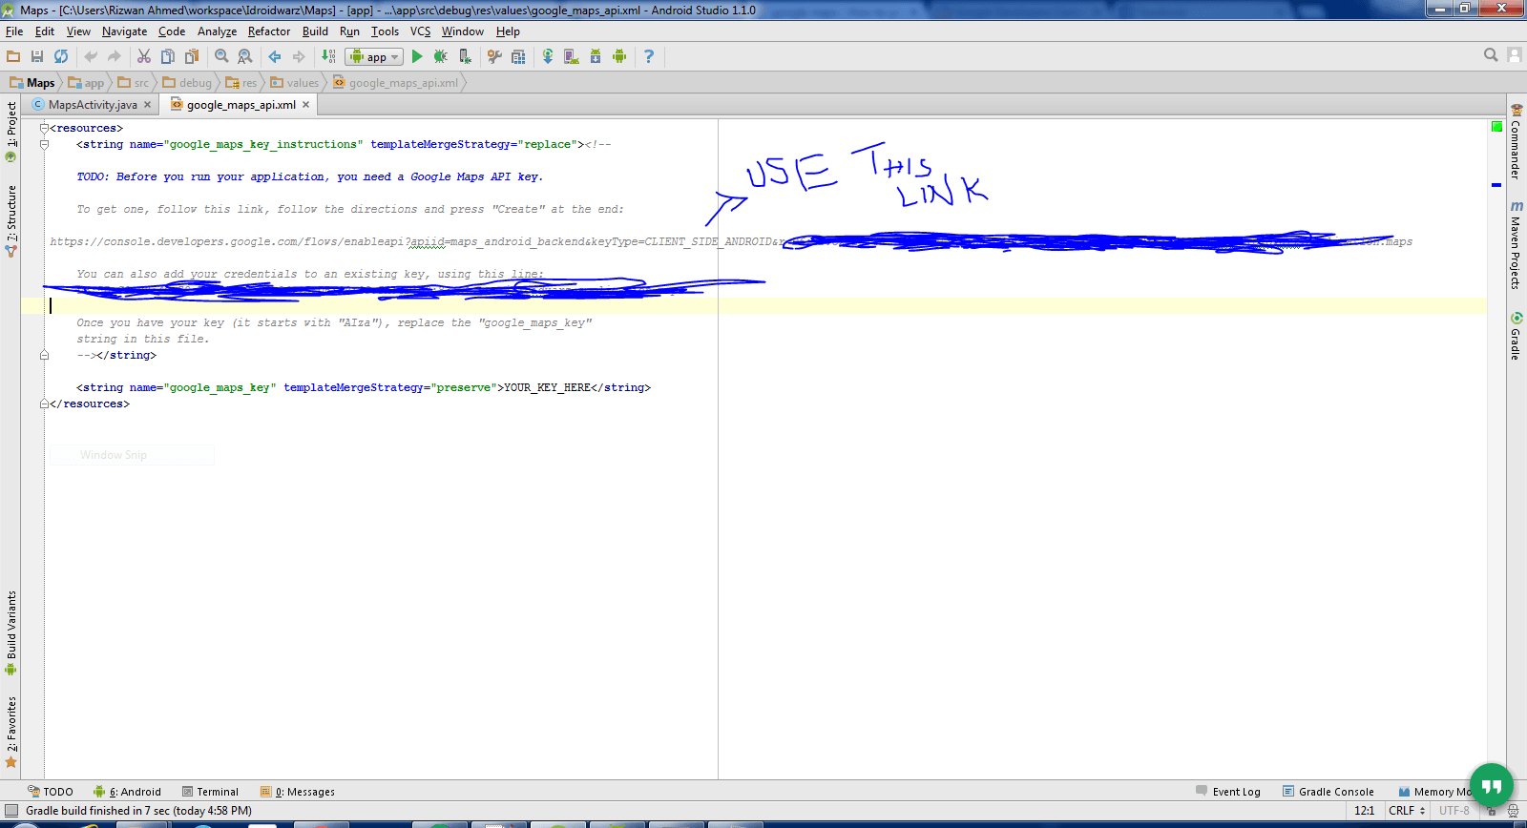The height and width of the screenshot is (828, 1527).
Task: Click the Cut scissors icon
Action: click(x=144, y=56)
